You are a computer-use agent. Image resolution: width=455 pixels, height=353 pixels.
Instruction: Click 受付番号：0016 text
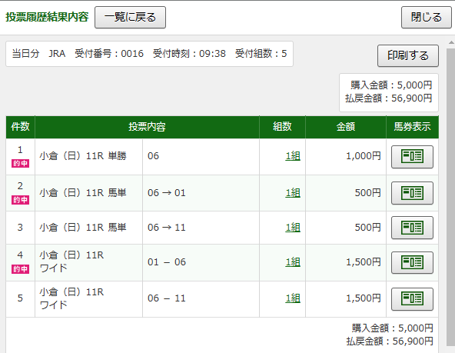[x=109, y=54]
